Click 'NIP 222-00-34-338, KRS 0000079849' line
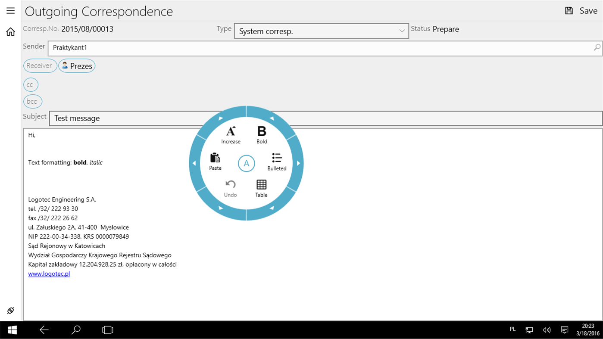Image resolution: width=603 pixels, height=339 pixels. tap(78, 237)
